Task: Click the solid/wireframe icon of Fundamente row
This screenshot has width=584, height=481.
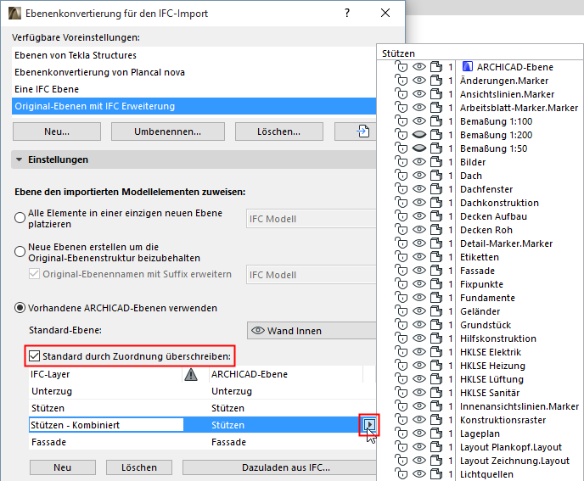Action: coord(436,298)
